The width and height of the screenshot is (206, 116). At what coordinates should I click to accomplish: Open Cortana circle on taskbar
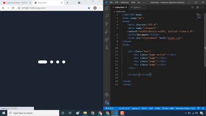[x=63, y=113]
